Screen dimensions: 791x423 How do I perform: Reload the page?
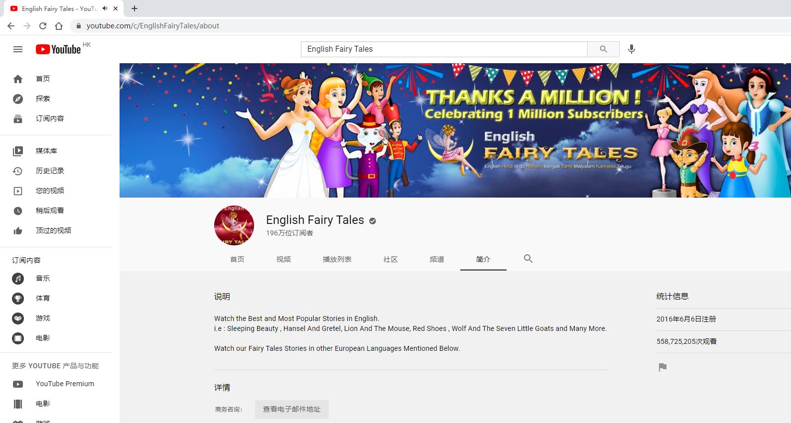point(43,26)
